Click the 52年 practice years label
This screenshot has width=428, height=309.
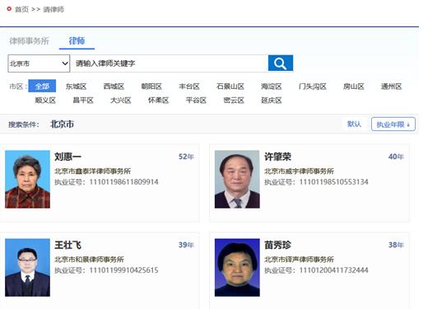[186, 157]
